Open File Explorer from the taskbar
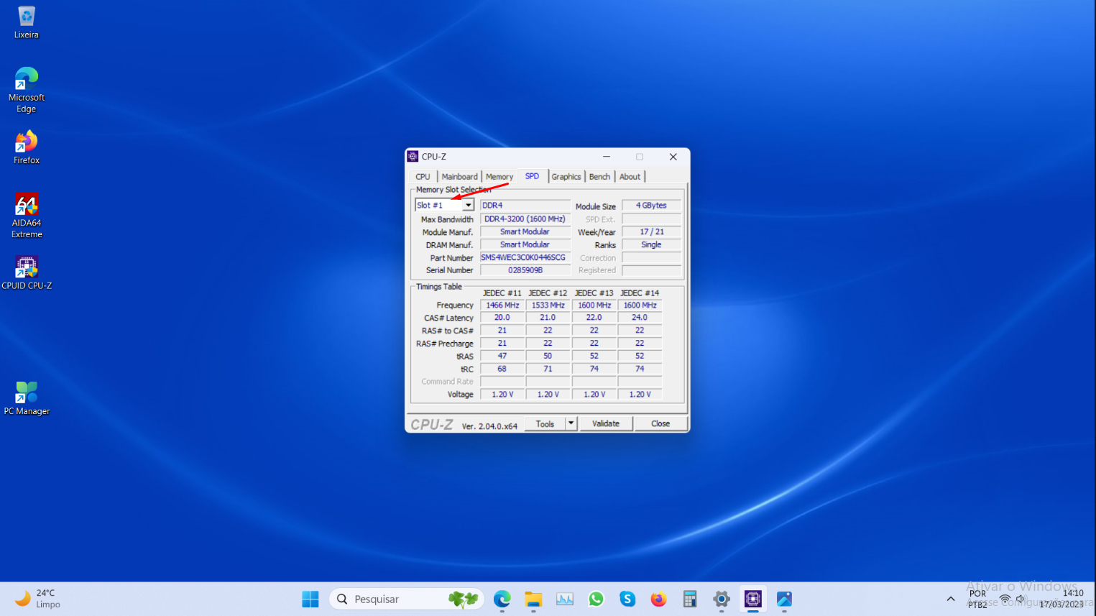 533,599
